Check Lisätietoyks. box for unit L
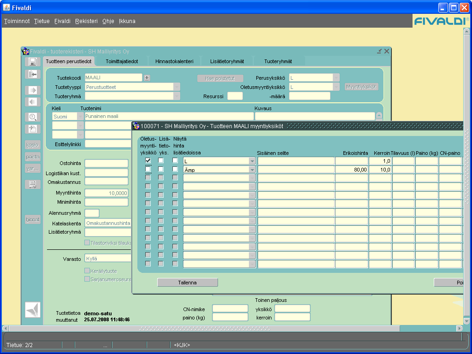This screenshot has width=472, height=354. click(161, 160)
